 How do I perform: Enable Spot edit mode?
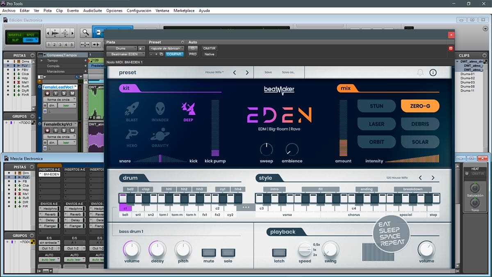[30, 35]
